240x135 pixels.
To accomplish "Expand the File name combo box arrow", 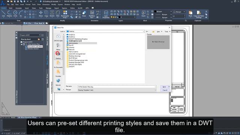I will 155,87.
